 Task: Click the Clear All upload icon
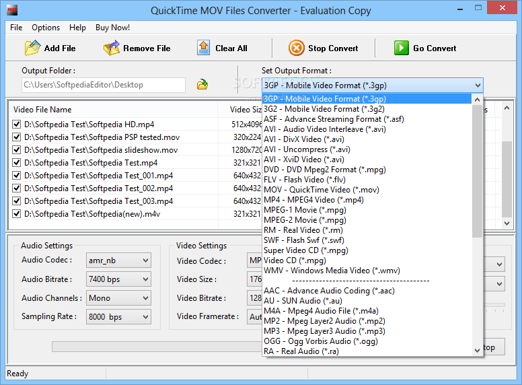click(203, 48)
